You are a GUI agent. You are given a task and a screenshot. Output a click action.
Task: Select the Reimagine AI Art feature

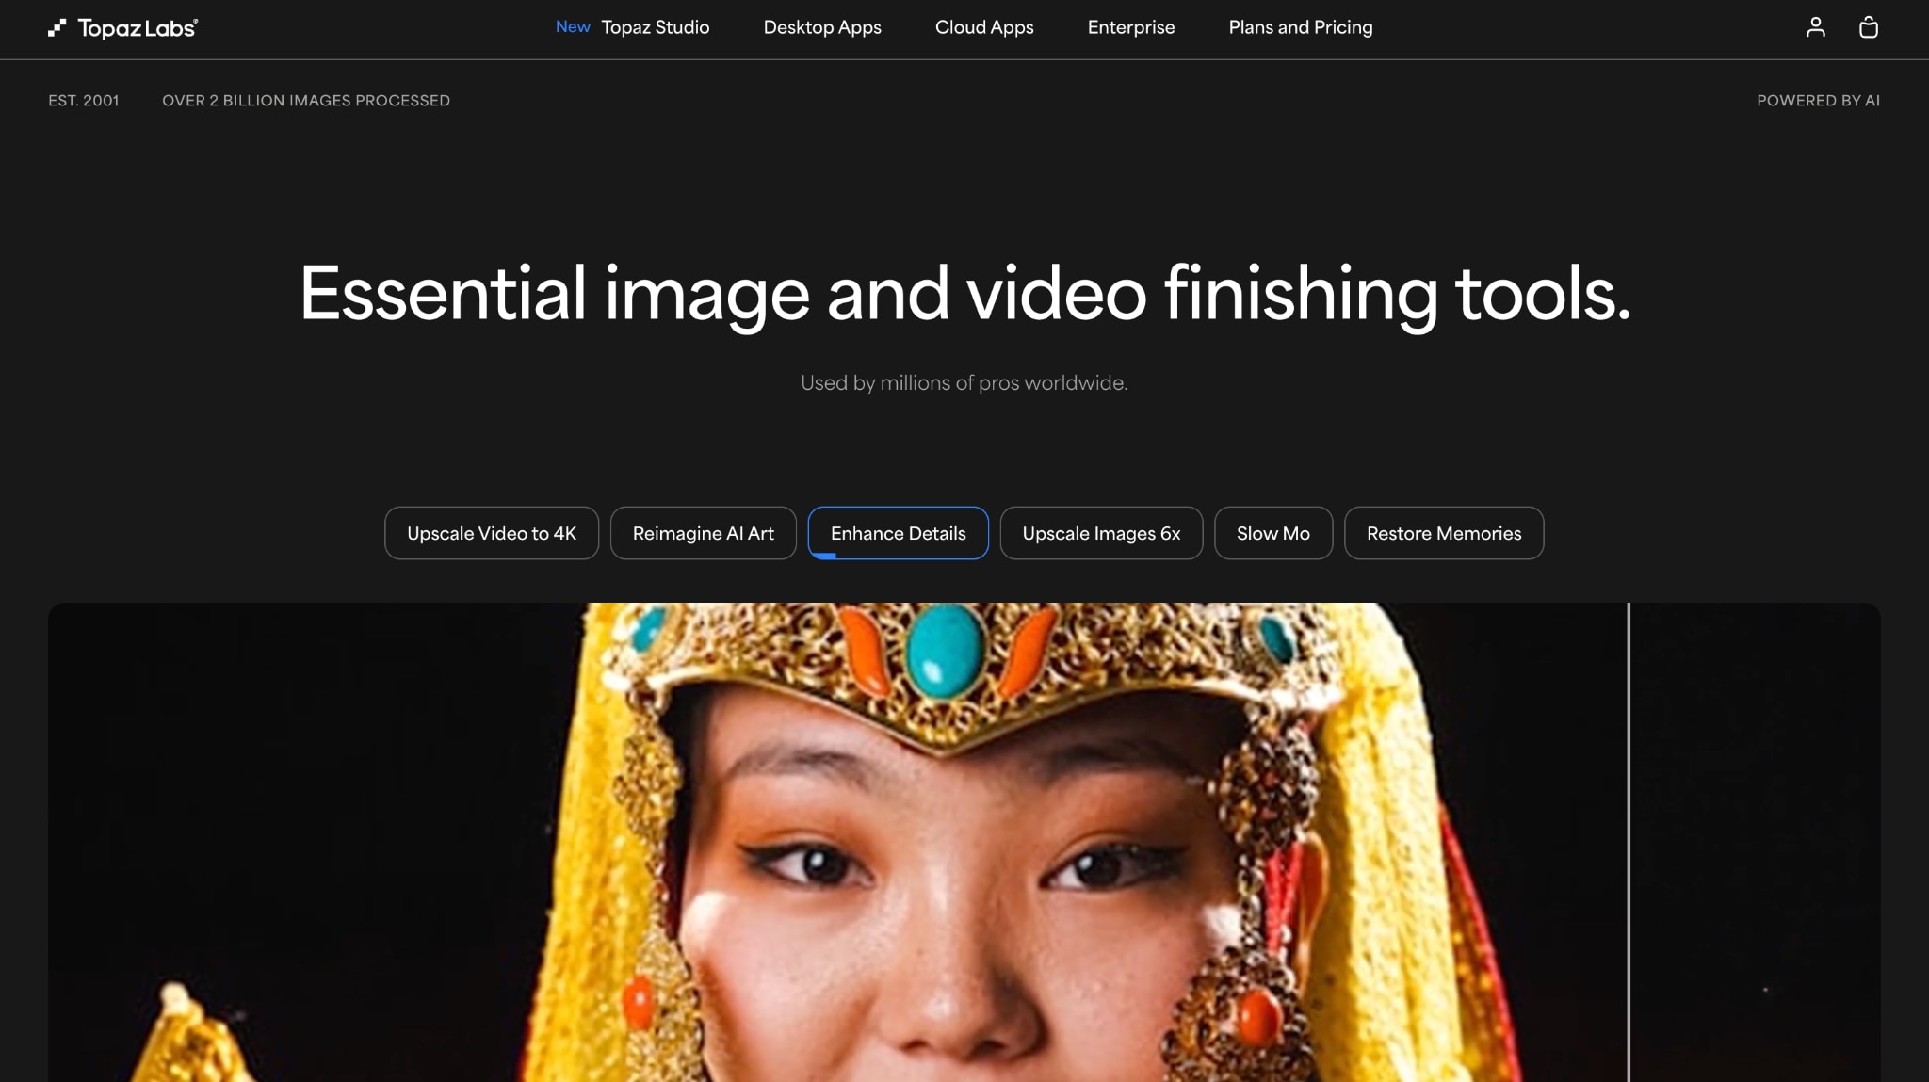pyautogui.click(x=703, y=533)
